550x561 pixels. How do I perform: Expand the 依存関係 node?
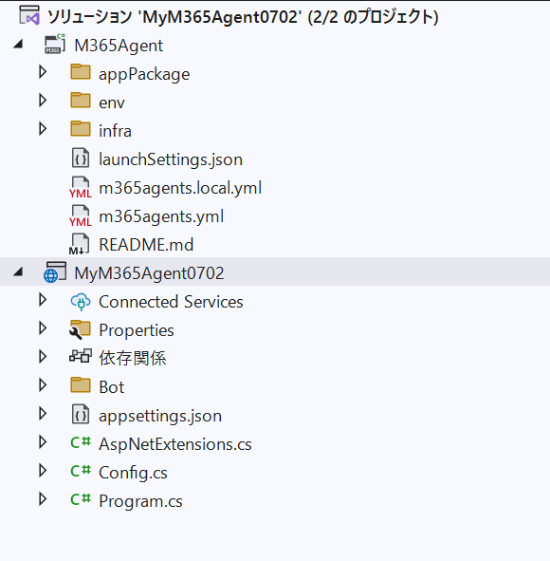[43, 357]
